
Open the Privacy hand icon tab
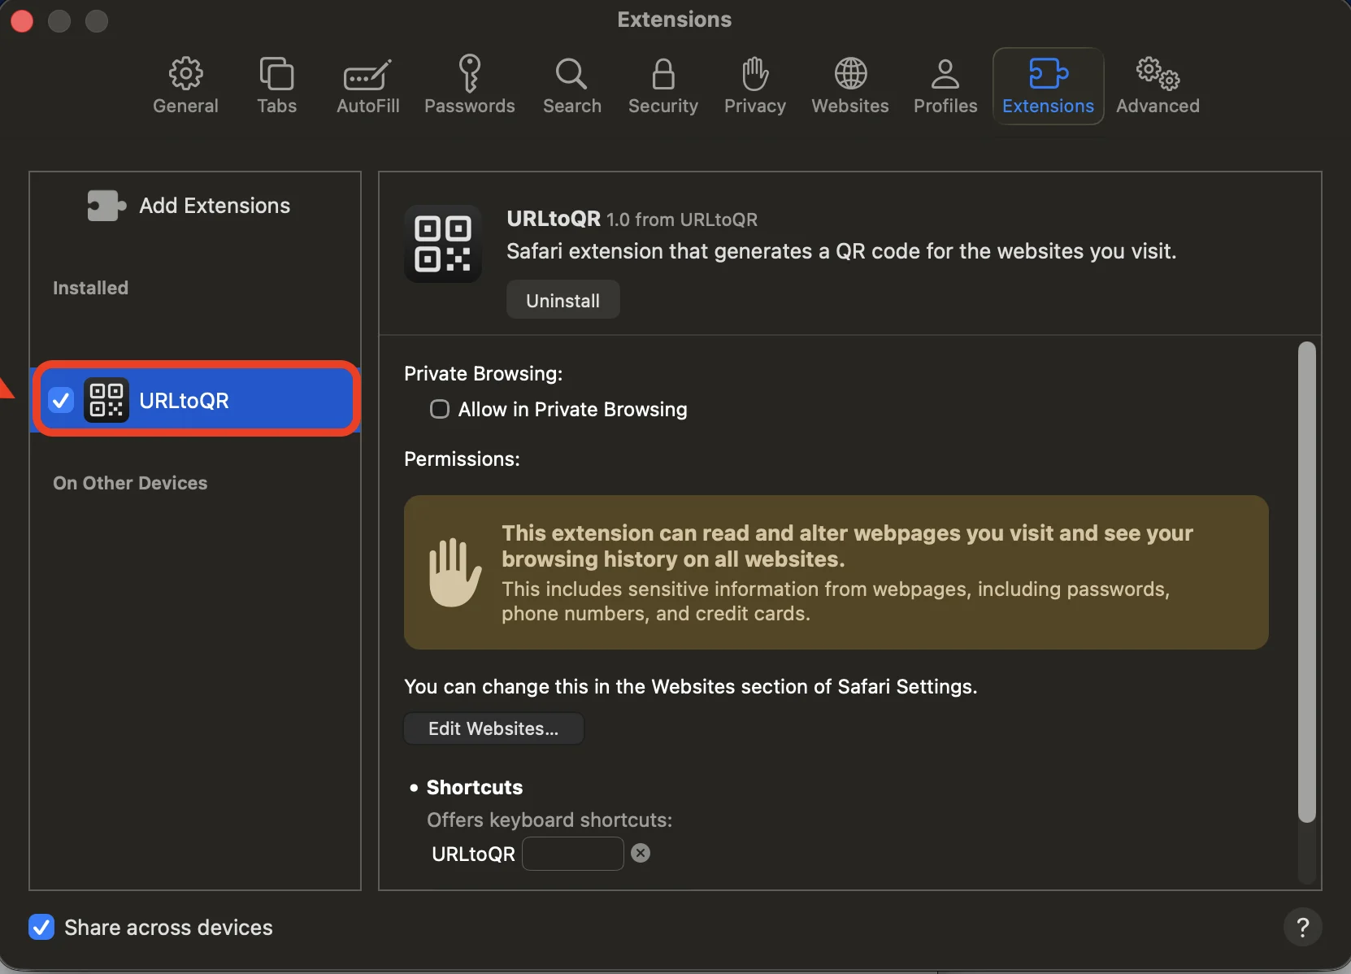coord(754,85)
